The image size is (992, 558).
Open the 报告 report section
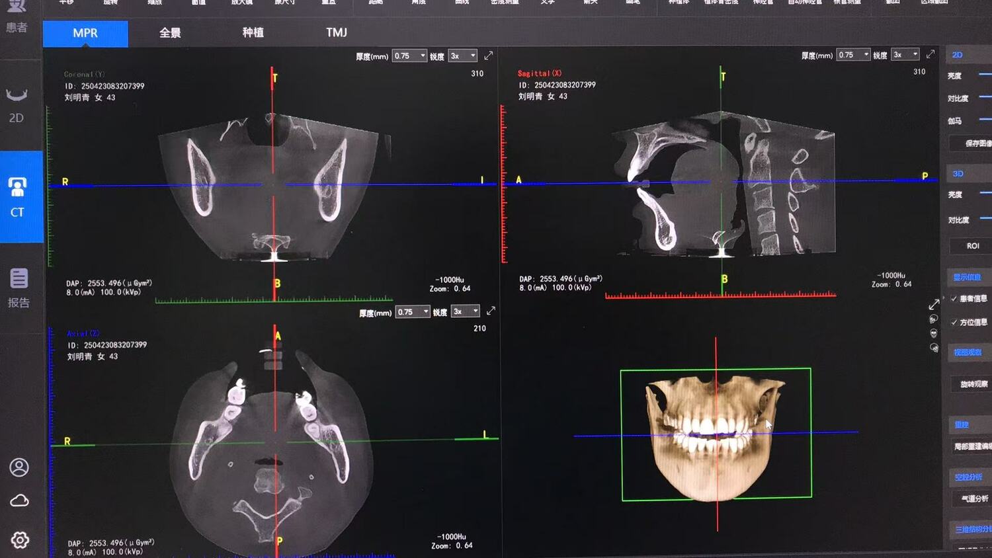pyautogui.click(x=19, y=288)
